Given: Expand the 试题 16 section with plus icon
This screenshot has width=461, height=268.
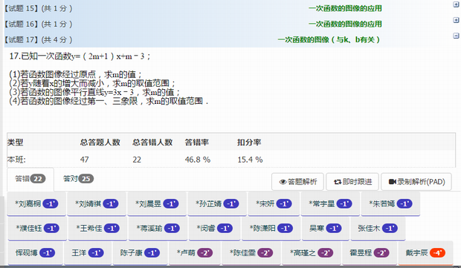Looking at the screenshot, I should click(x=456, y=20).
